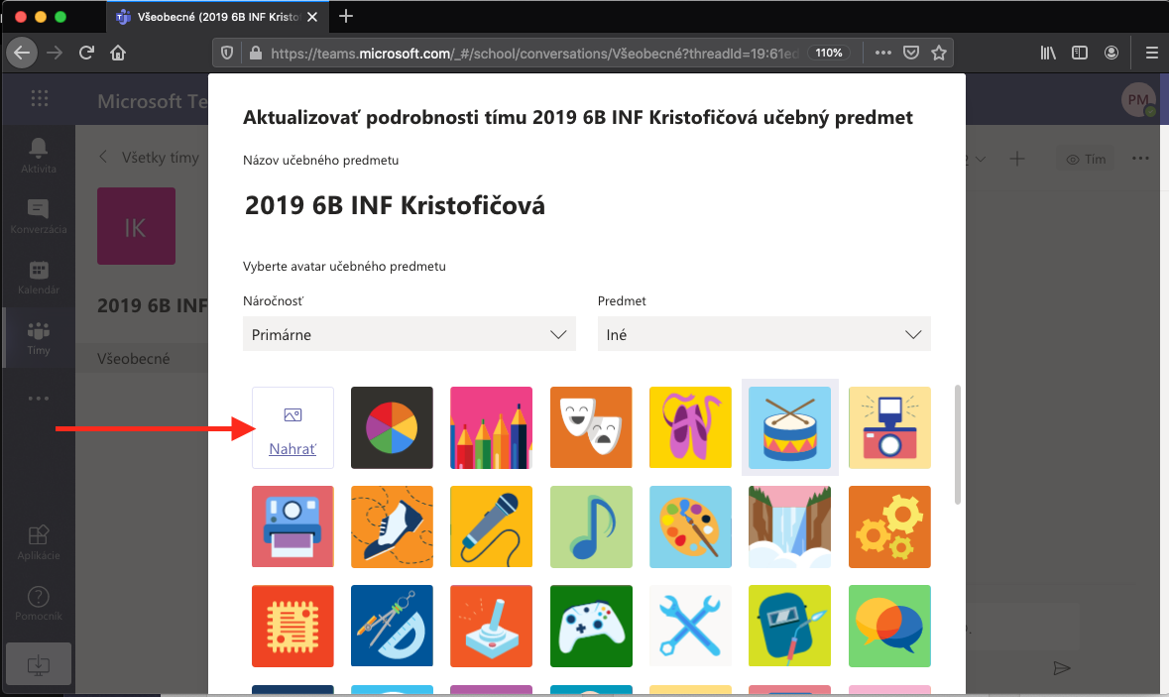Open Kalendár in the Teams sidebar
The image size is (1169, 697).
(39, 277)
